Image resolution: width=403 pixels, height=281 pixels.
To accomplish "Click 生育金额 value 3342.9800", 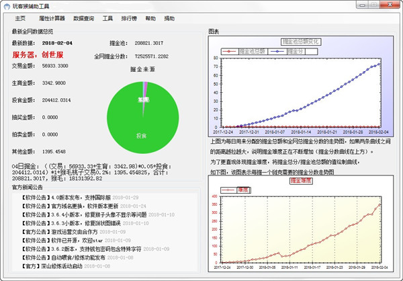I will (54, 83).
